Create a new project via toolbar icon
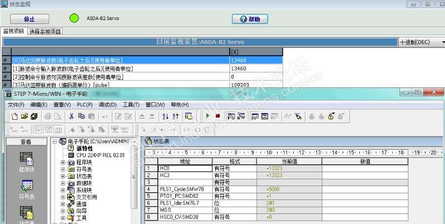The height and width of the screenshot is (224, 445). [x=14, y=116]
